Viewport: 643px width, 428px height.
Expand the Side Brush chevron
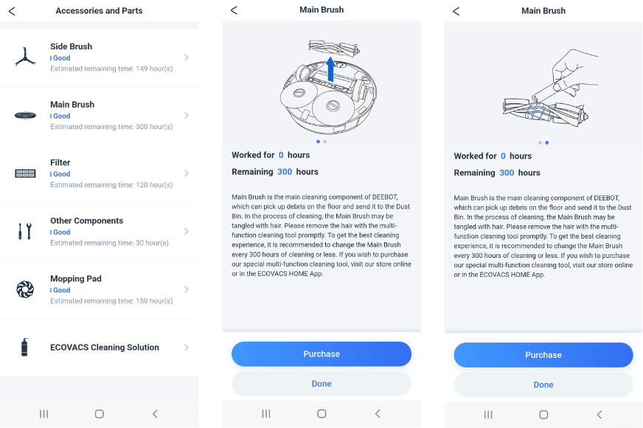186,57
